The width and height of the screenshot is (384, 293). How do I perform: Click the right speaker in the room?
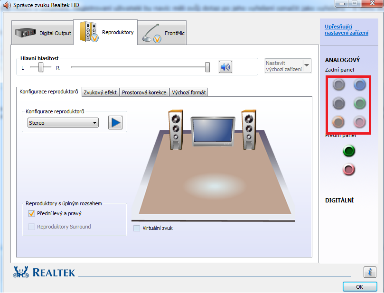[249, 129]
